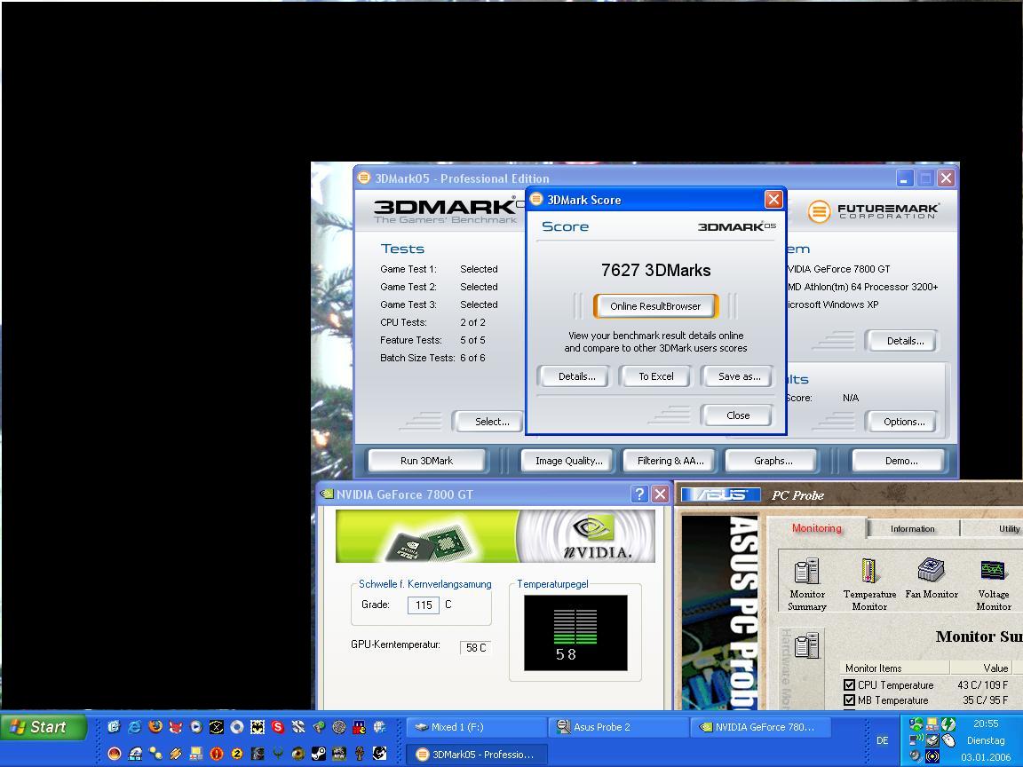Launch Mozilla Firefox from Quick Launch
The width and height of the screenshot is (1023, 767).
[x=155, y=726]
